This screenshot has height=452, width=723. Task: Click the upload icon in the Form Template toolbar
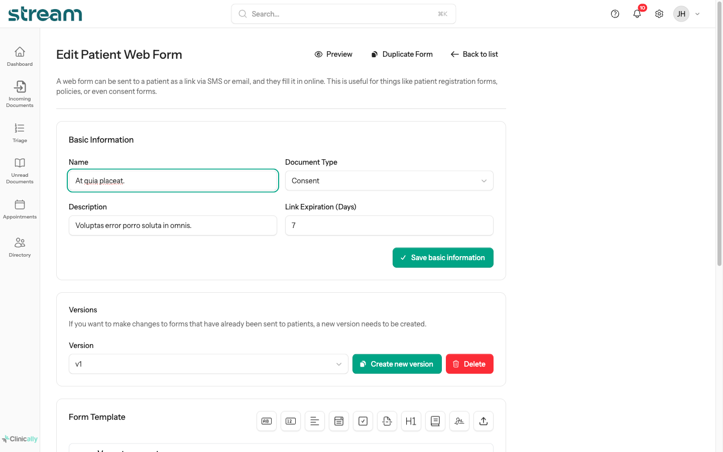(x=483, y=421)
